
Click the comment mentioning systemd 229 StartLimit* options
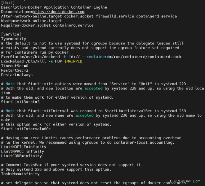(x=95, y=84)
